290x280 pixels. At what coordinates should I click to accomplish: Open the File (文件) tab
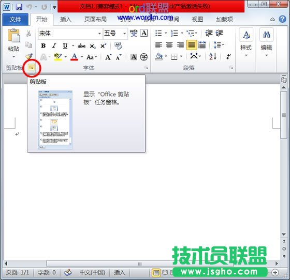click(x=16, y=19)
